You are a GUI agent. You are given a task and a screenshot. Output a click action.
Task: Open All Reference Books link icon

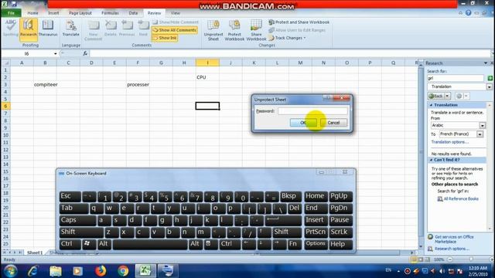[x=440, y=199]
